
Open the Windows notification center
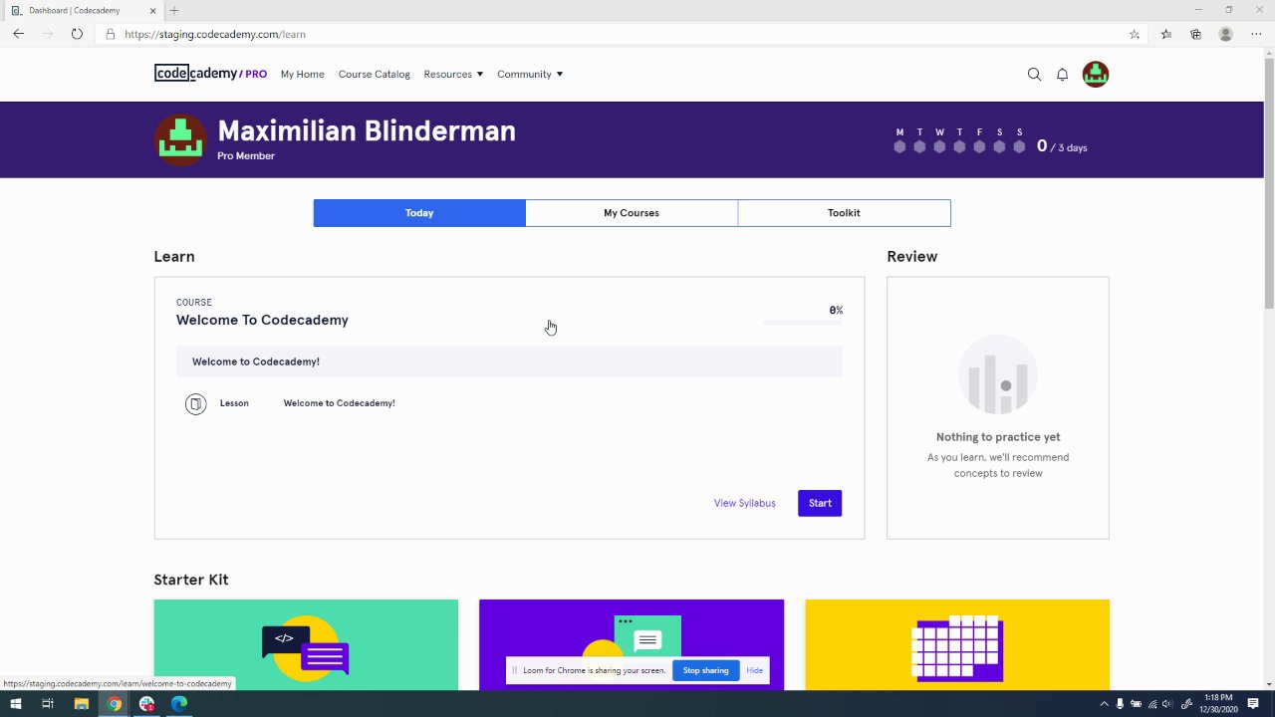pyautogui.click(x=1253, y=704)
